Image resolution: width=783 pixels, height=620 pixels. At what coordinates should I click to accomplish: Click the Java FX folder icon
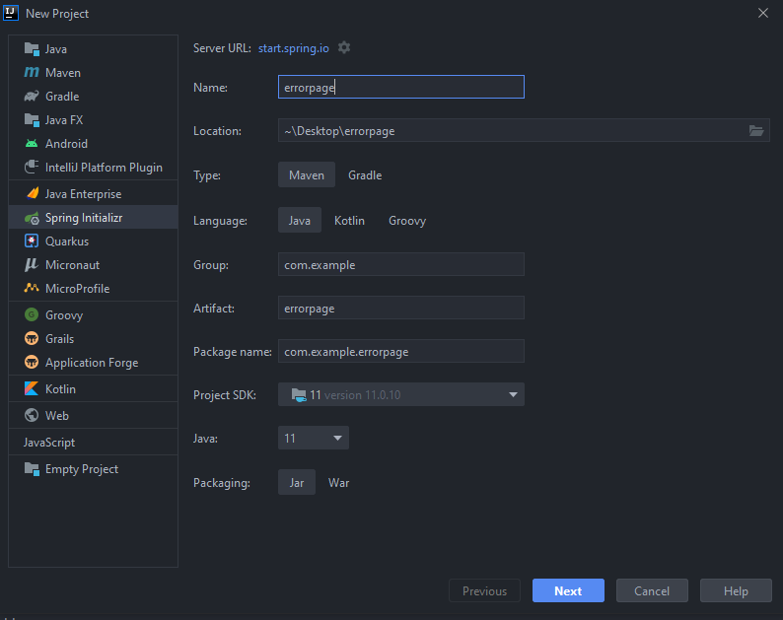click(32, 120)
